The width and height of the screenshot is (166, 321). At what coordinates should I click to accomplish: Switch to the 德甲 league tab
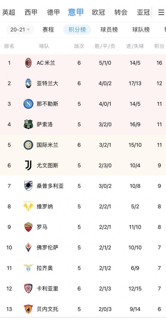point(53,12)
